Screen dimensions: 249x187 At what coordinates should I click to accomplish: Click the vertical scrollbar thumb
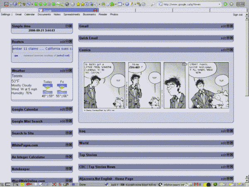pyautogui.click(x=247, y=58)
